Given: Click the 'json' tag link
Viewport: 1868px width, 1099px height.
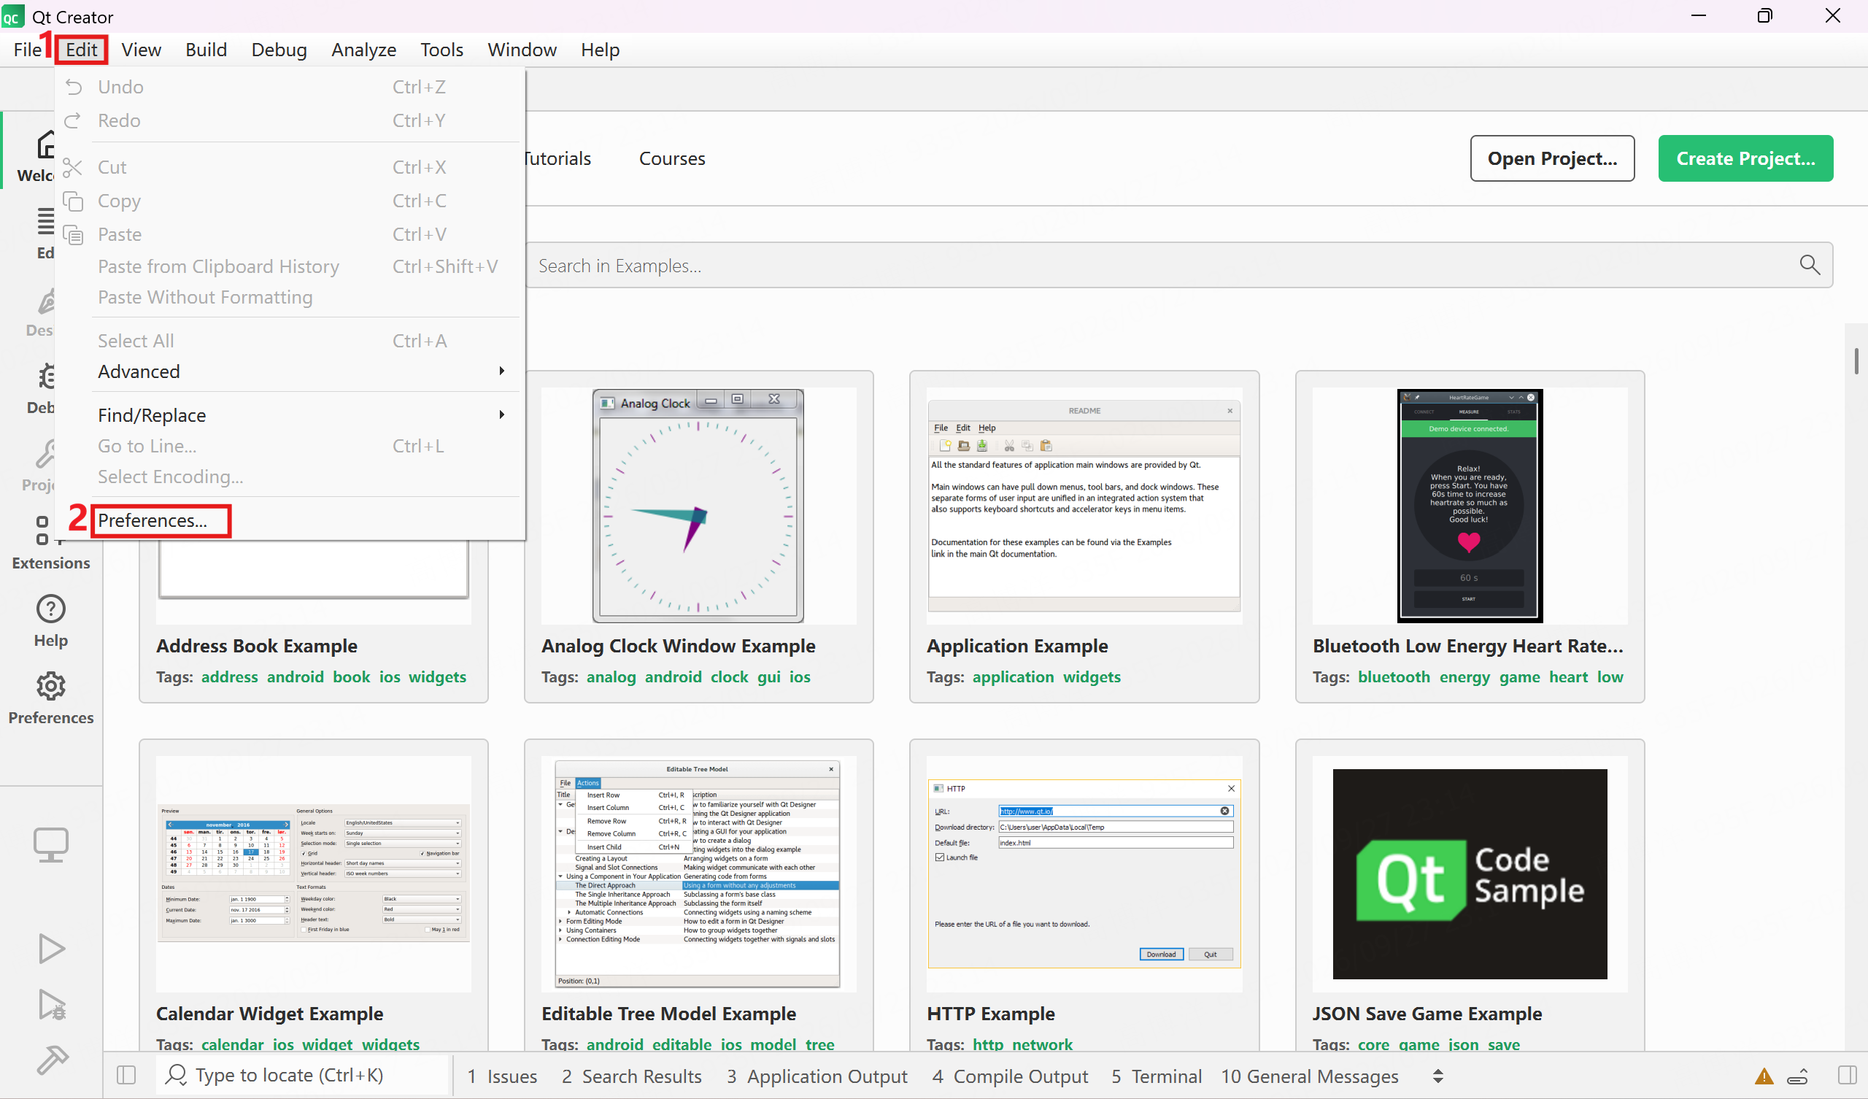Looking at the screenshot, I should [x=1463, y=1044].
